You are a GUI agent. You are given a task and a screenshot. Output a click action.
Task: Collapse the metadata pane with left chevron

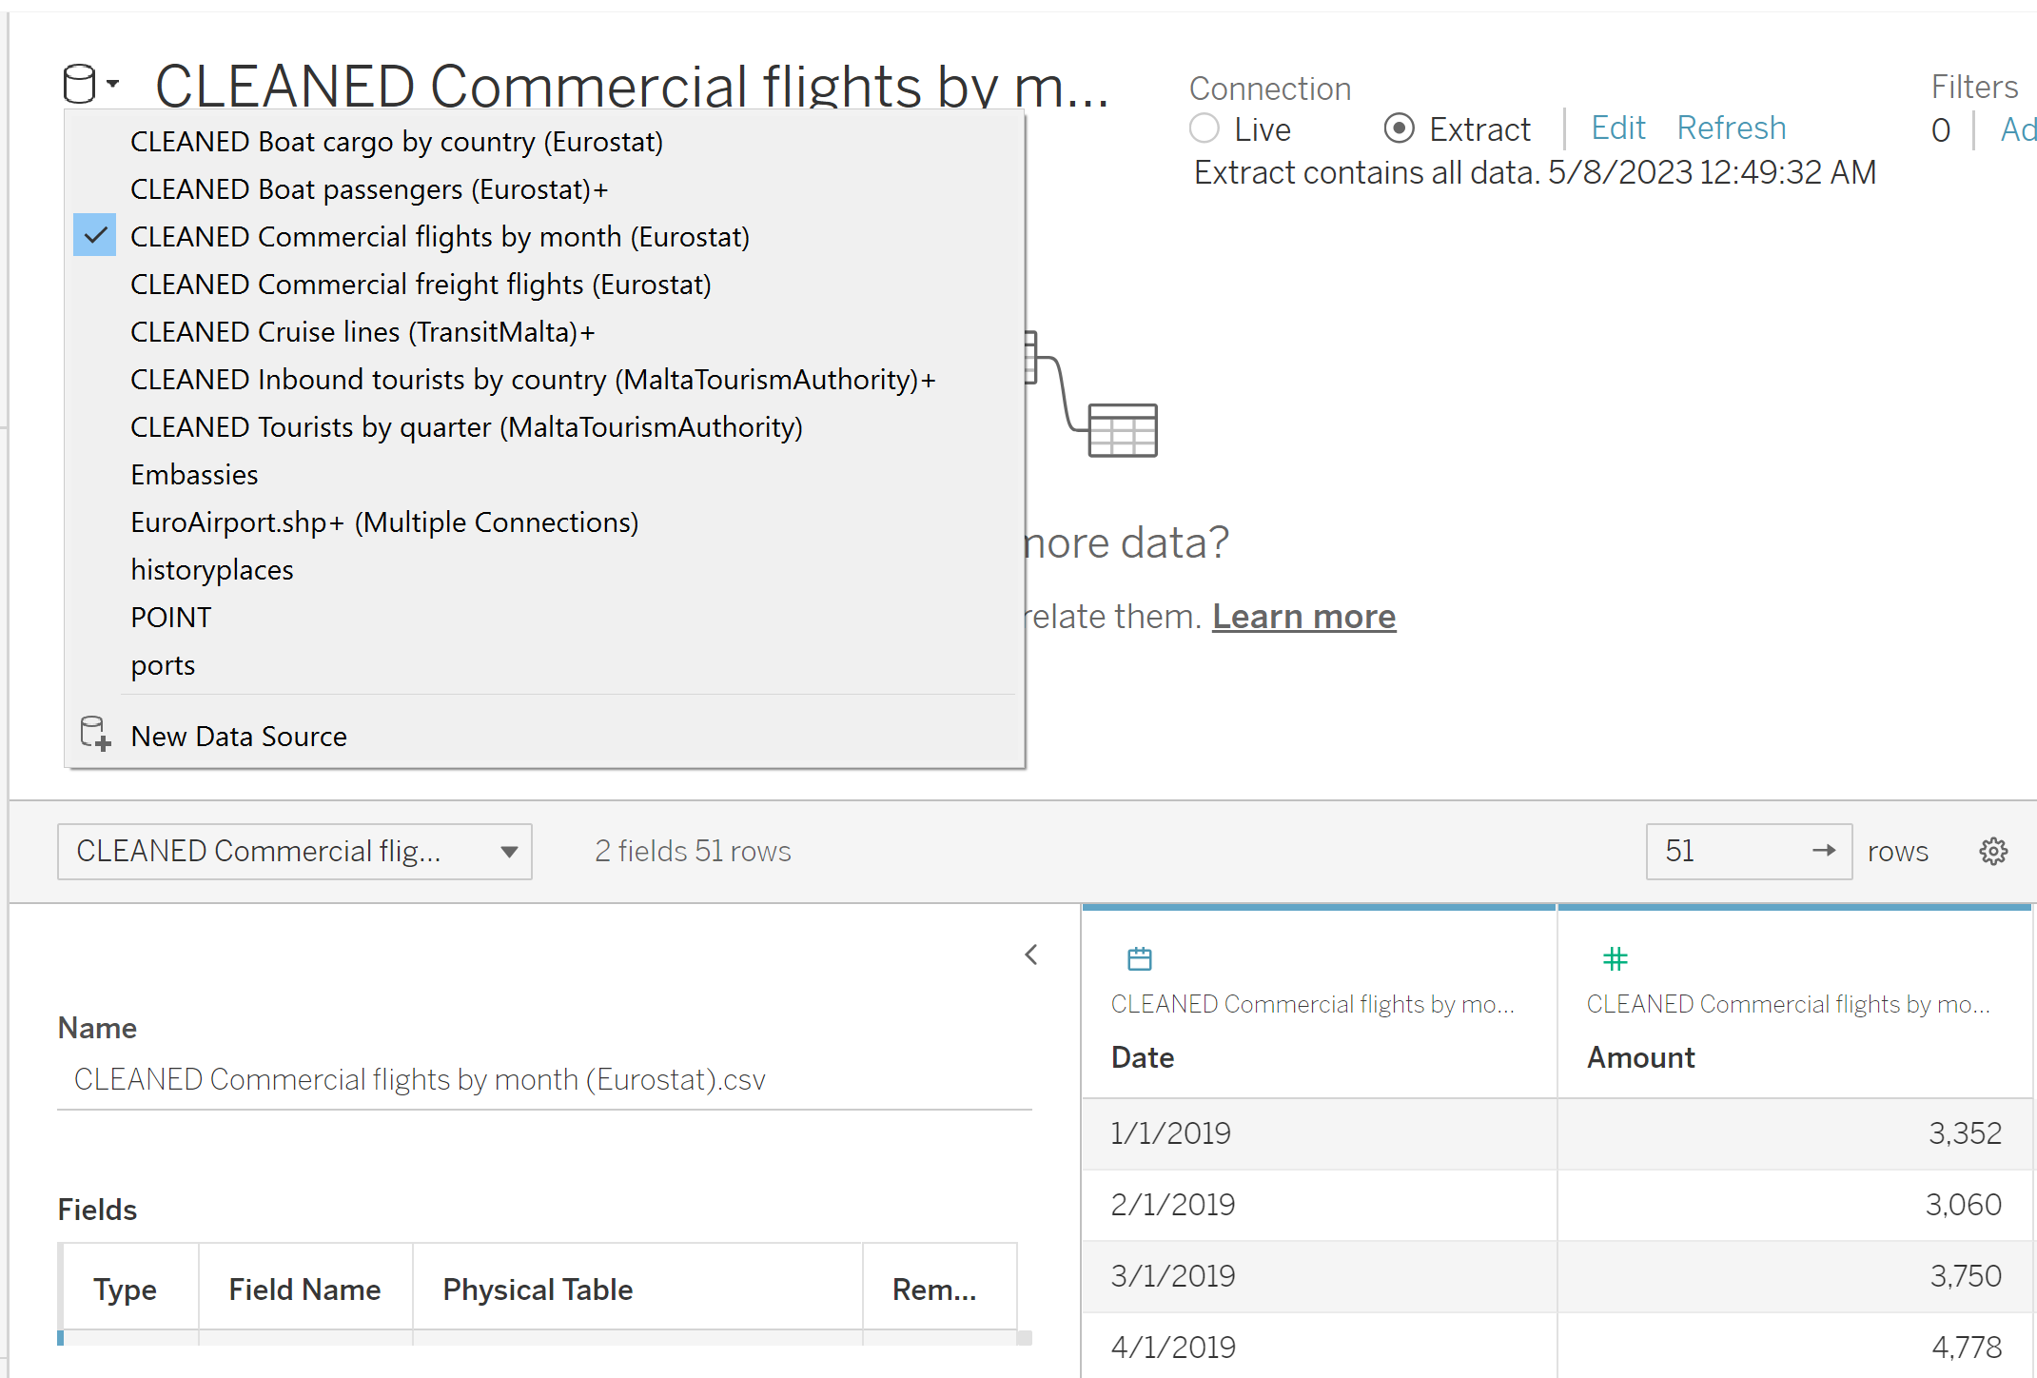(1031, 955)
